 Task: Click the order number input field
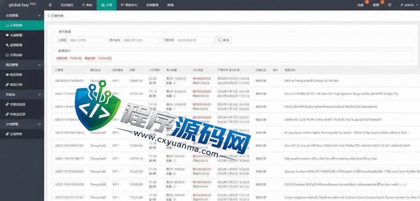87,40
